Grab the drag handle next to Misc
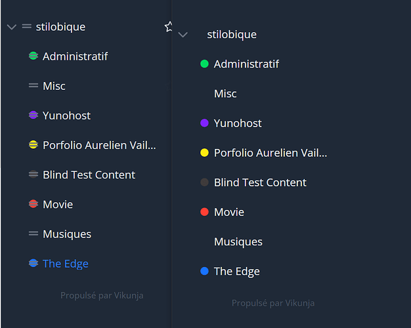411x328 pixels. [33, 86]
